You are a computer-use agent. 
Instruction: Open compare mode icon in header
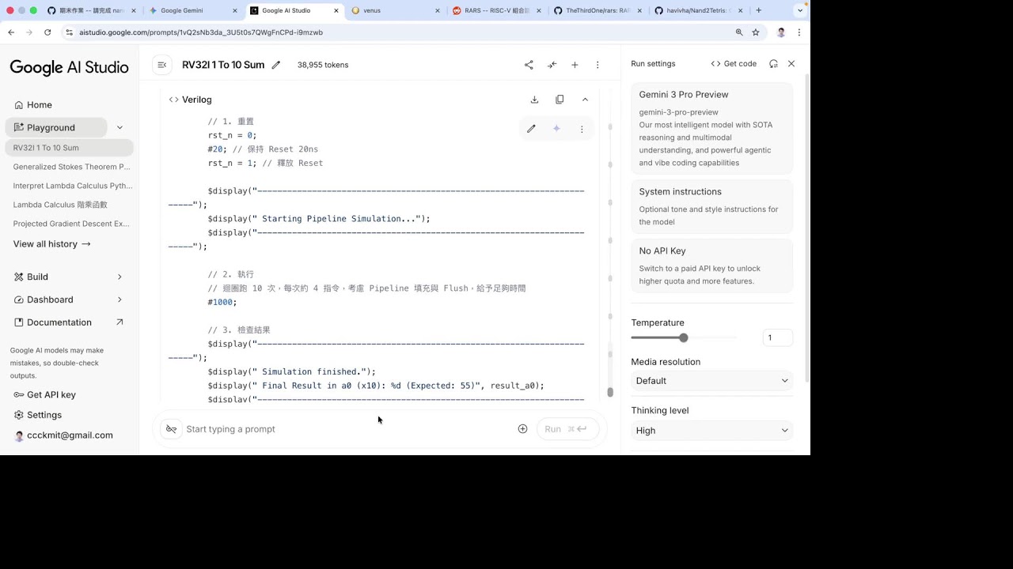coord(552,65)
